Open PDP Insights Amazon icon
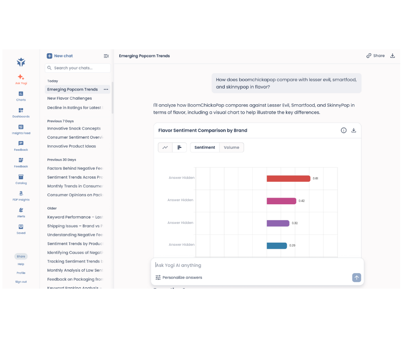Screen dimensions: 403x338 coord(21,196)
